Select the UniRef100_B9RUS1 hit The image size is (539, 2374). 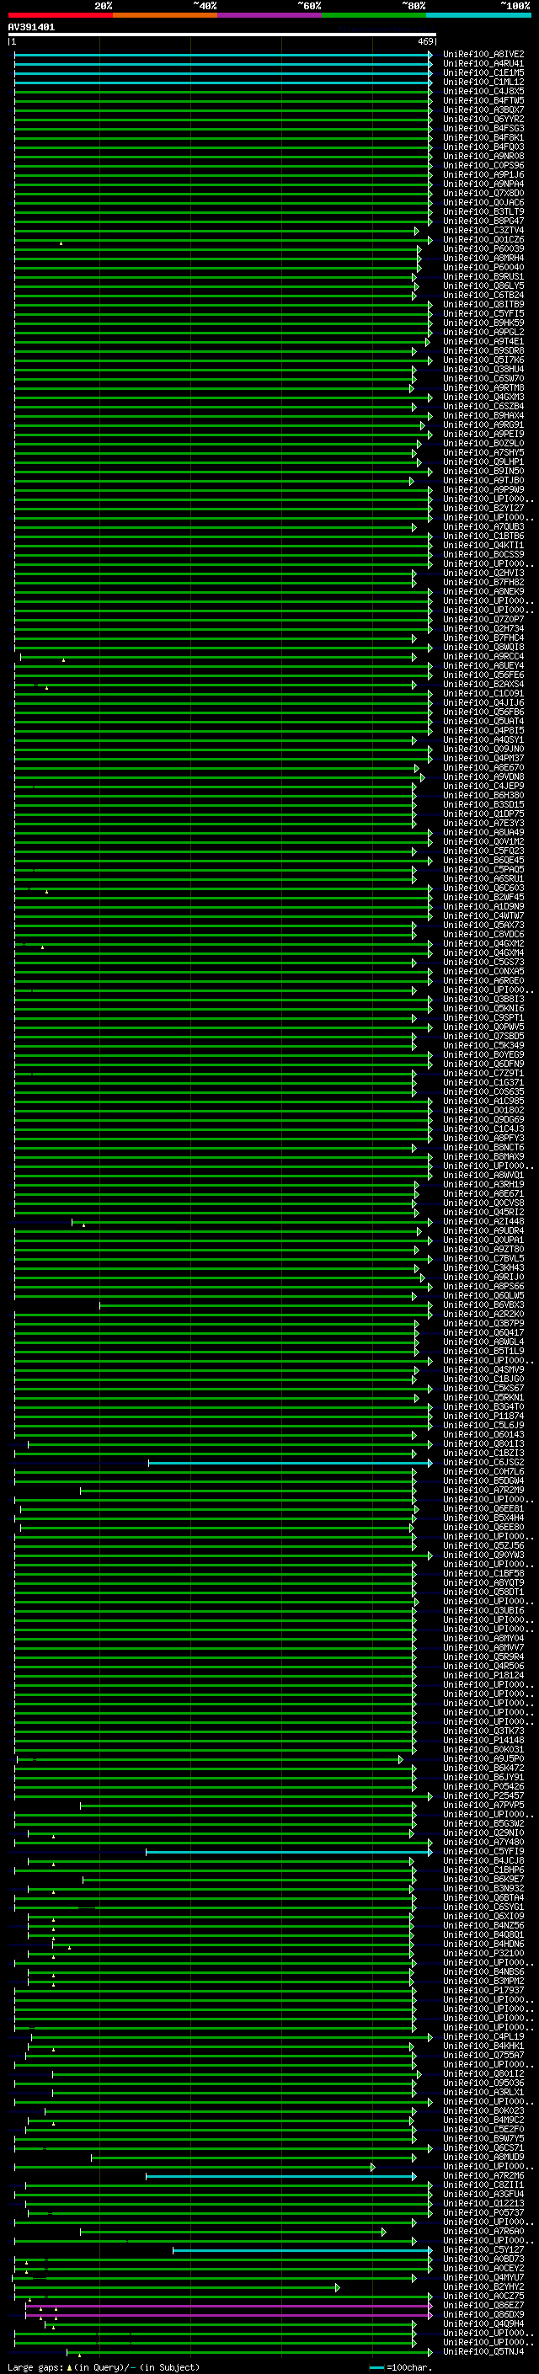(x=483, y=276)
